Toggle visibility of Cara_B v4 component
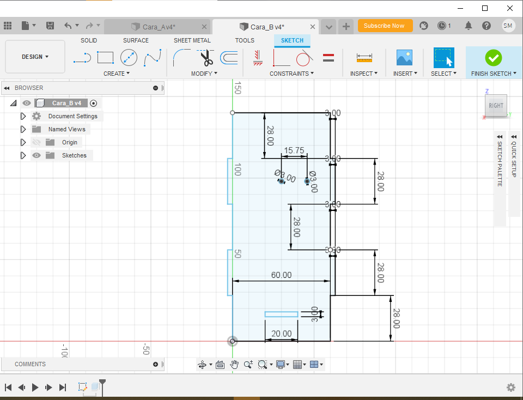This screenshot has width=523, height=400. (x=27, y=103)
